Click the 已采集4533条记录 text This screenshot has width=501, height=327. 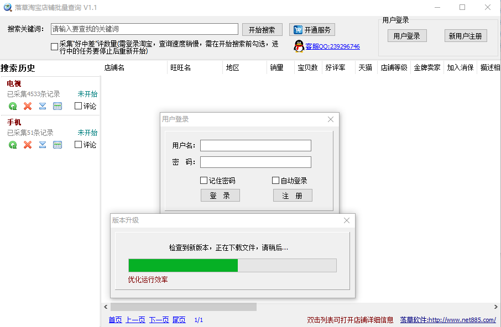click(x=34, y=94)
